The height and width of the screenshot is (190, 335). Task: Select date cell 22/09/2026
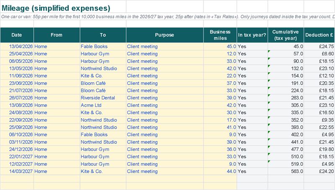(x=17, y=120)
